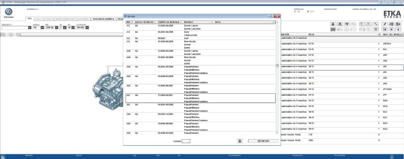Click the zoom-in magnifier above the illustration
The width and height of the screenshot is (404, 159).
(3, 34)
